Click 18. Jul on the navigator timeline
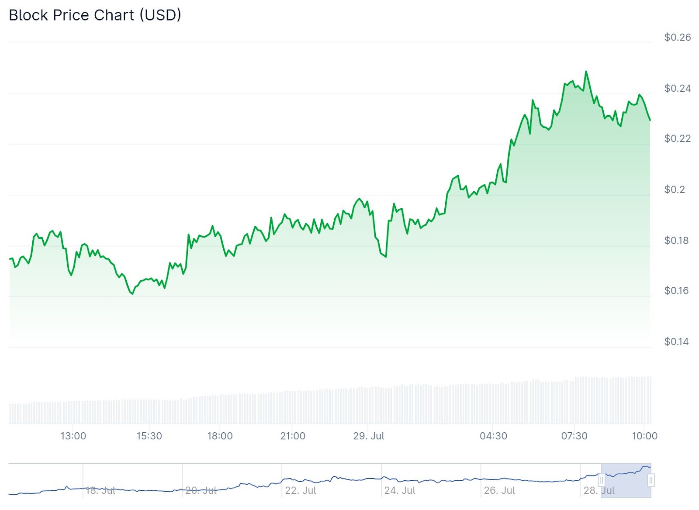 (x=100, y=490)
